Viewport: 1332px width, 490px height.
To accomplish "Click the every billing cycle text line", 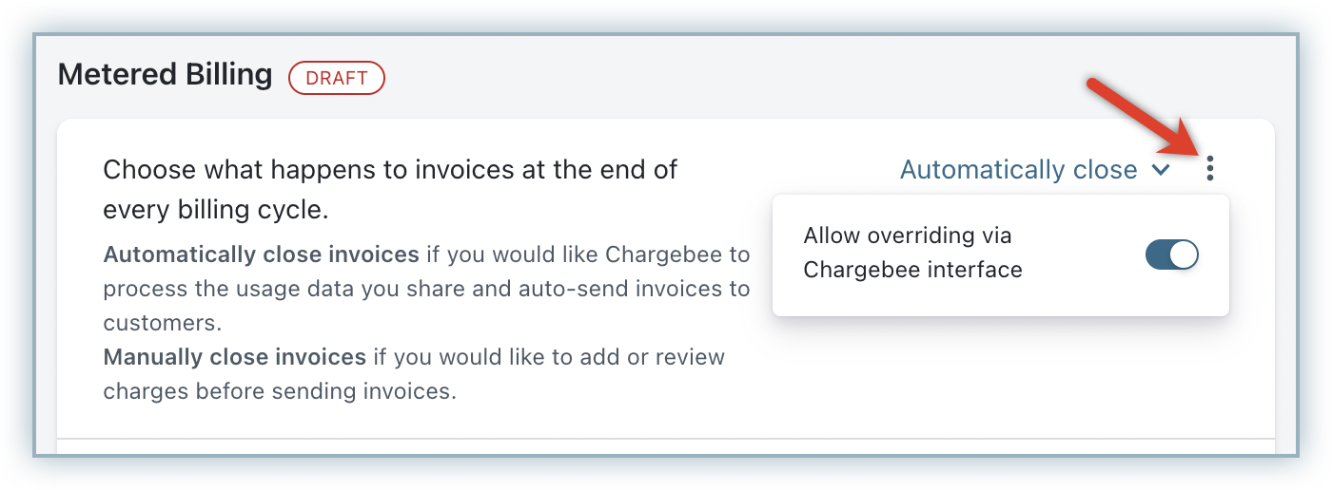I will click(215, 211).
